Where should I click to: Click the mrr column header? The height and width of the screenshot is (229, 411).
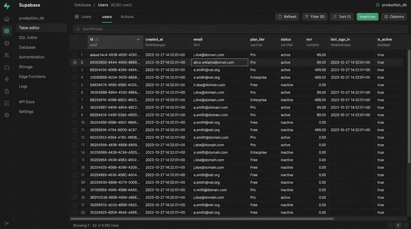point(316,42)
